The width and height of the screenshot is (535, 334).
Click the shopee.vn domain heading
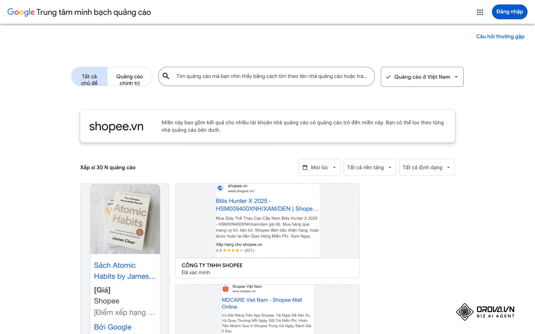tap(116, 126)
